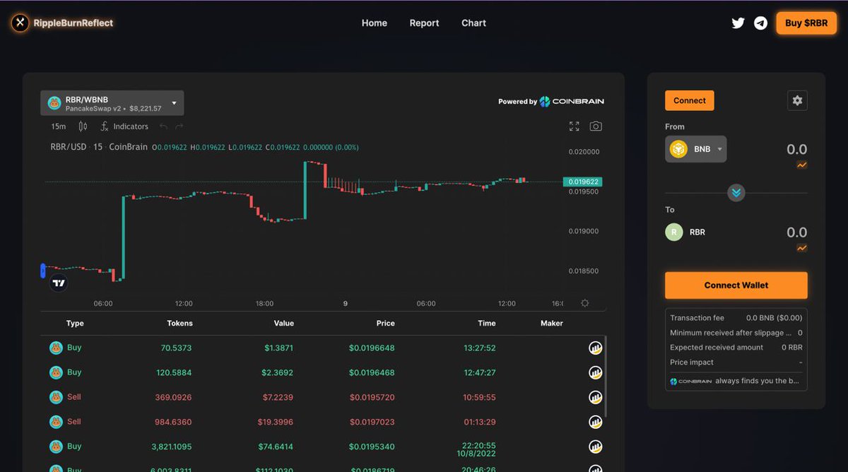Screen dimensions: 848x472
Task: Open the Twitter link icon
Action: coord(738,23)
